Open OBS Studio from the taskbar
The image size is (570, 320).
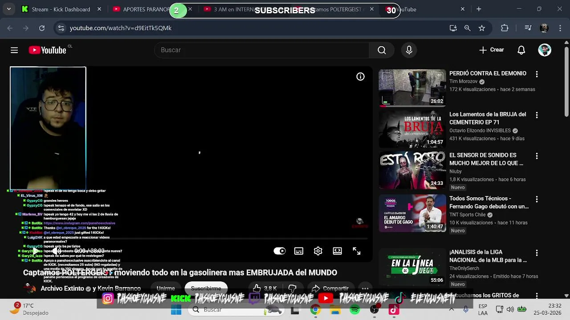coord(375,310)
